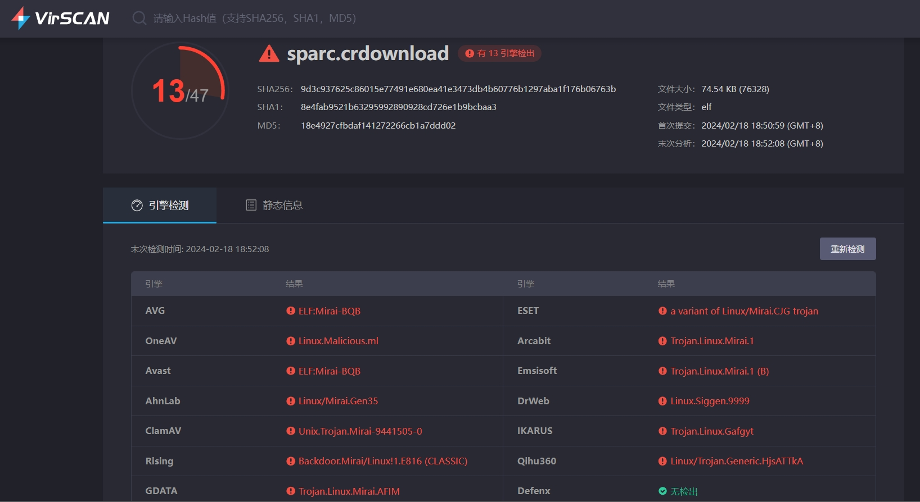Click the alert icon in OneAV result
Viewport: 920px width, 502px height.
pyautogui.click(x=291, y=341)
